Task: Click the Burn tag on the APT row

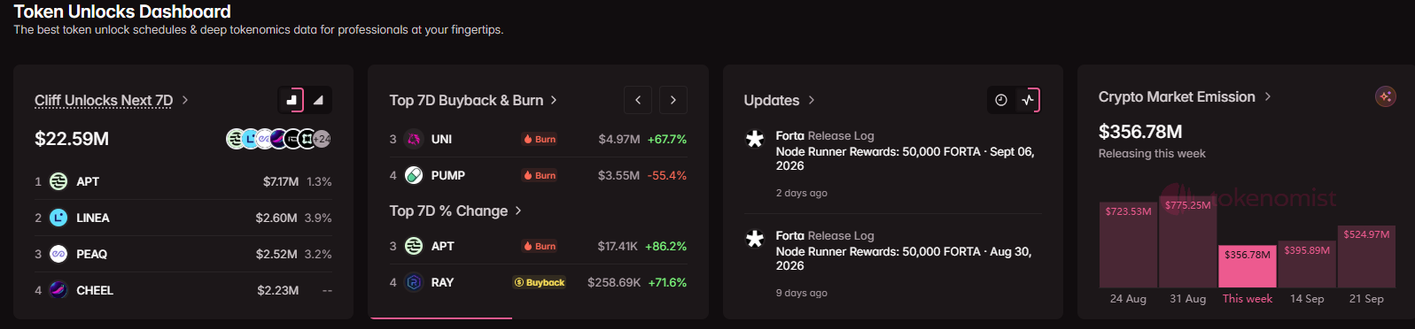Action: coord(540,246)
